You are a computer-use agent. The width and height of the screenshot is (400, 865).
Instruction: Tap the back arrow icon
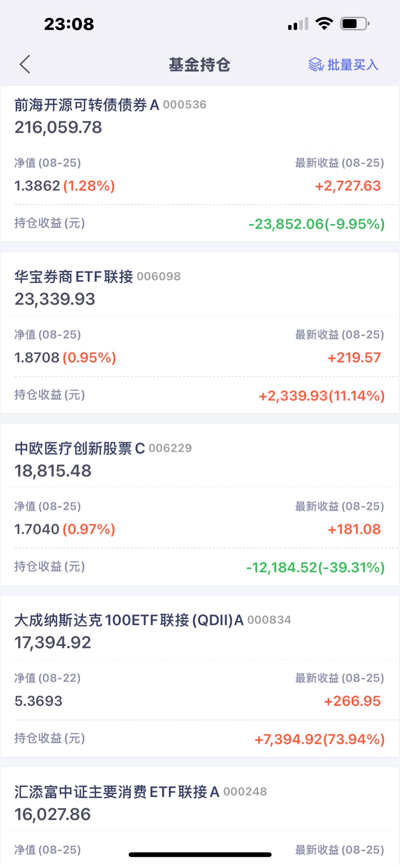[25, 65]
